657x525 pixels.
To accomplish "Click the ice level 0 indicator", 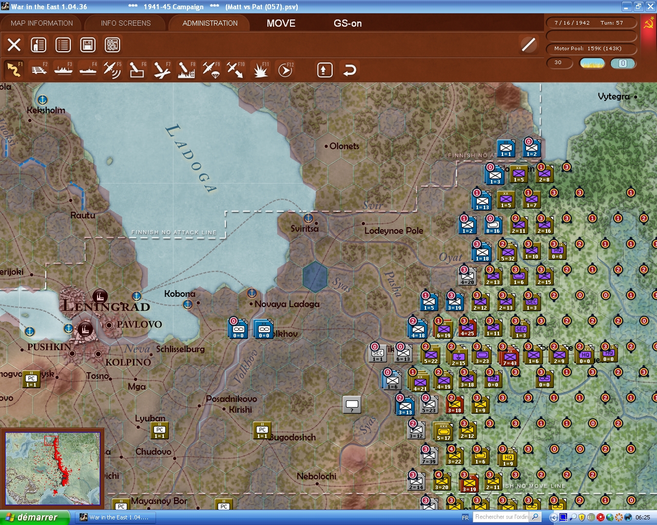I will [623, 63].
